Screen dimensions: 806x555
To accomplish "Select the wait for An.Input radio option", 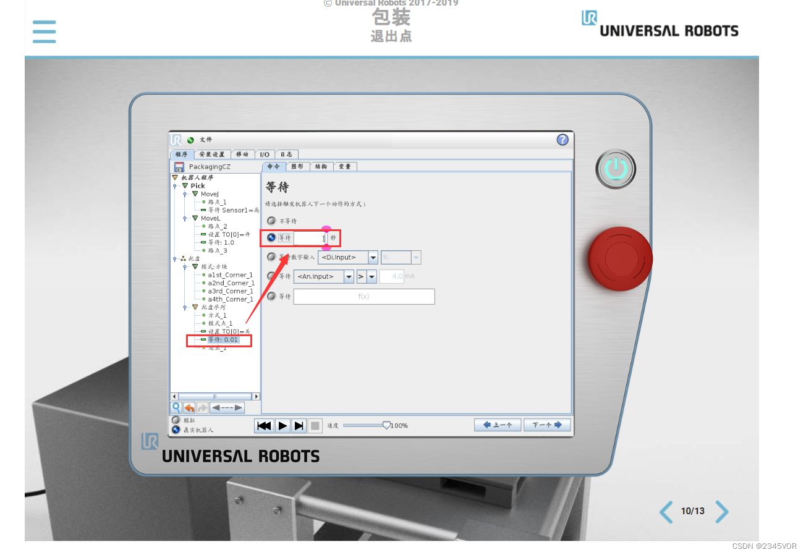I will pyautogui.click(x=271, y=276).
